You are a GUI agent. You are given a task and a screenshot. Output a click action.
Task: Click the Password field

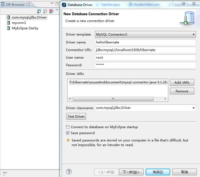145,65
